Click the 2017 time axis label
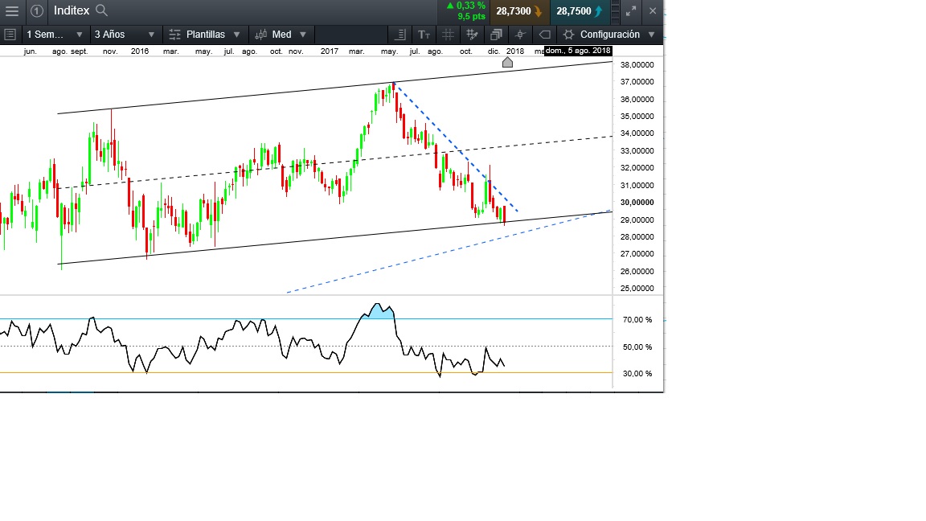 tap(330, 51)
